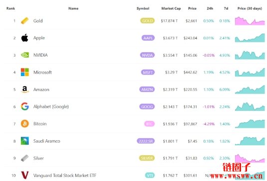Click the 2222.SR symbol badge
Image resolution: width=267 pixels, height=181 pixels.
[146, 141]
